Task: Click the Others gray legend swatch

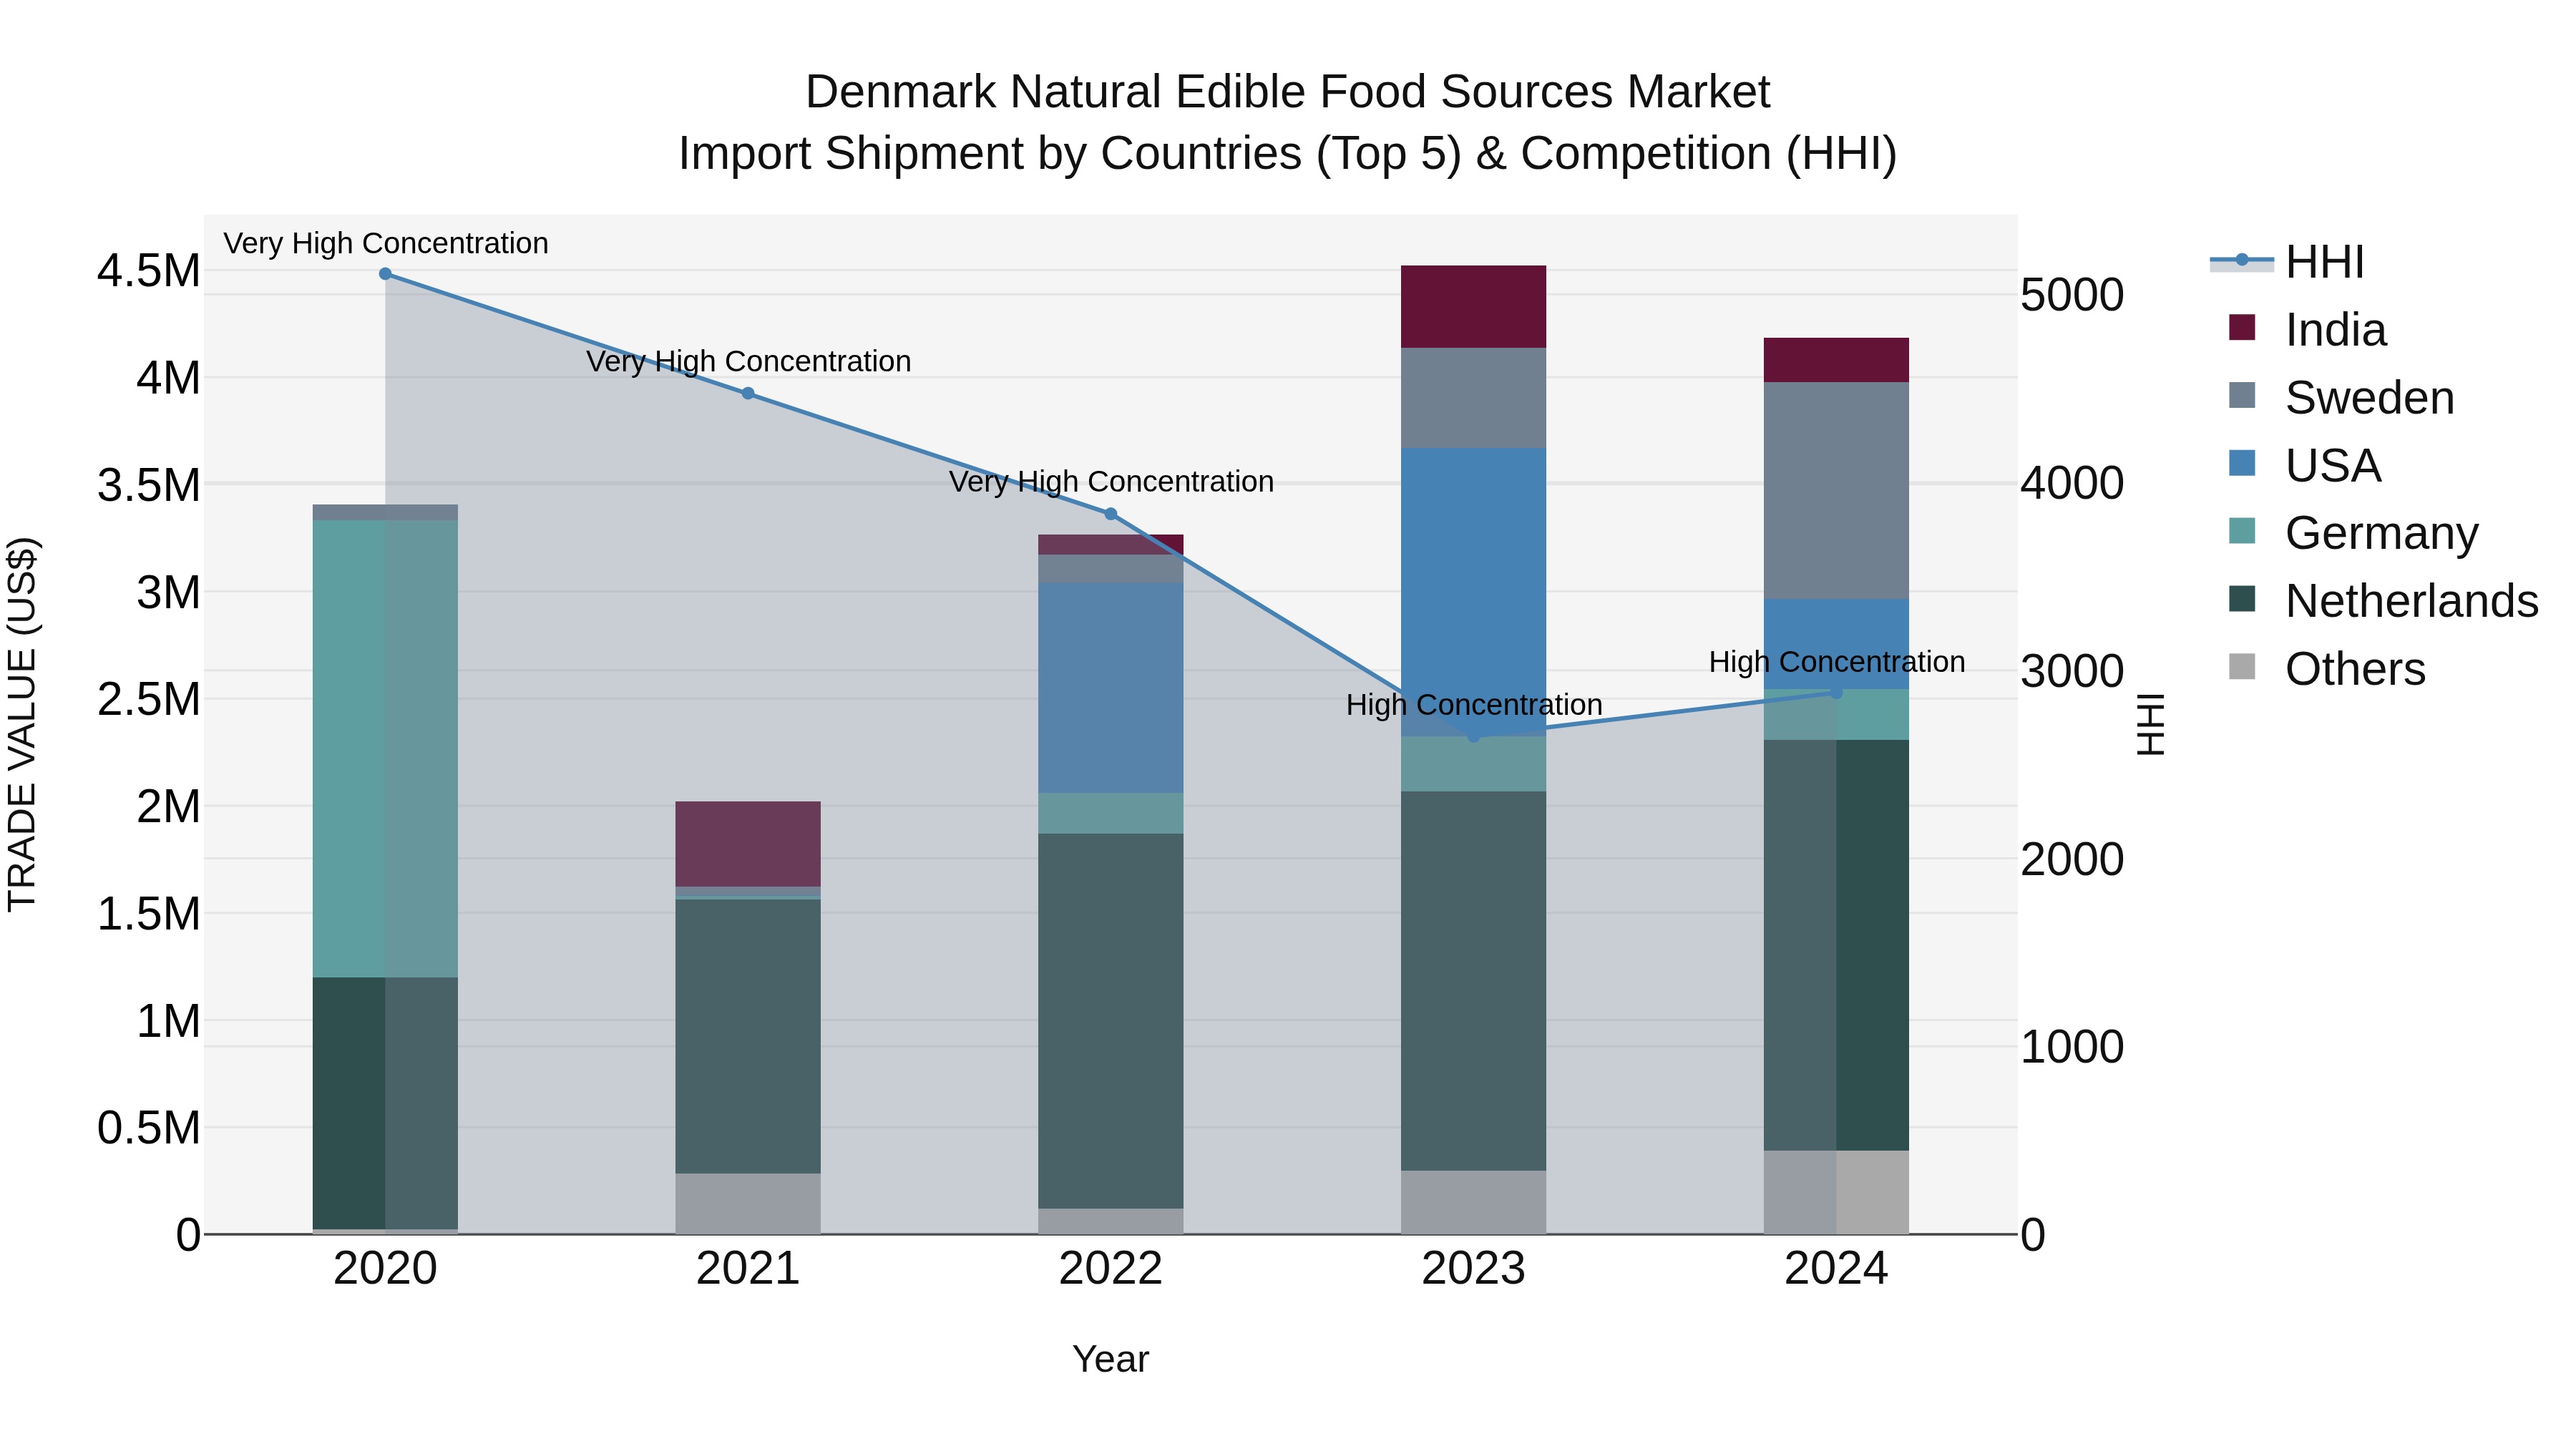Action: click(x=2242, y=667)
